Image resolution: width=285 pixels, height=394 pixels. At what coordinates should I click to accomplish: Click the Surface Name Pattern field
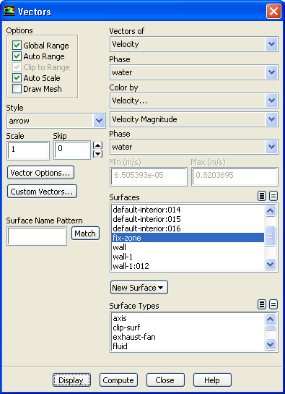pyautogui.click(x=37, y=236)
